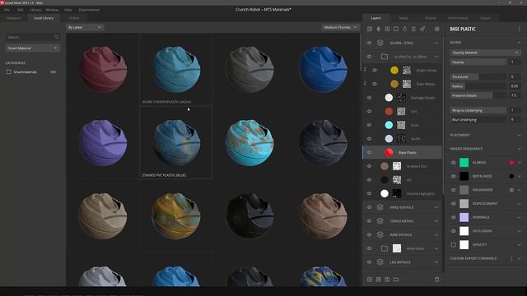Toggle visibility of the Dirt layer
The image size is (527, 296).
pos(369,111)
